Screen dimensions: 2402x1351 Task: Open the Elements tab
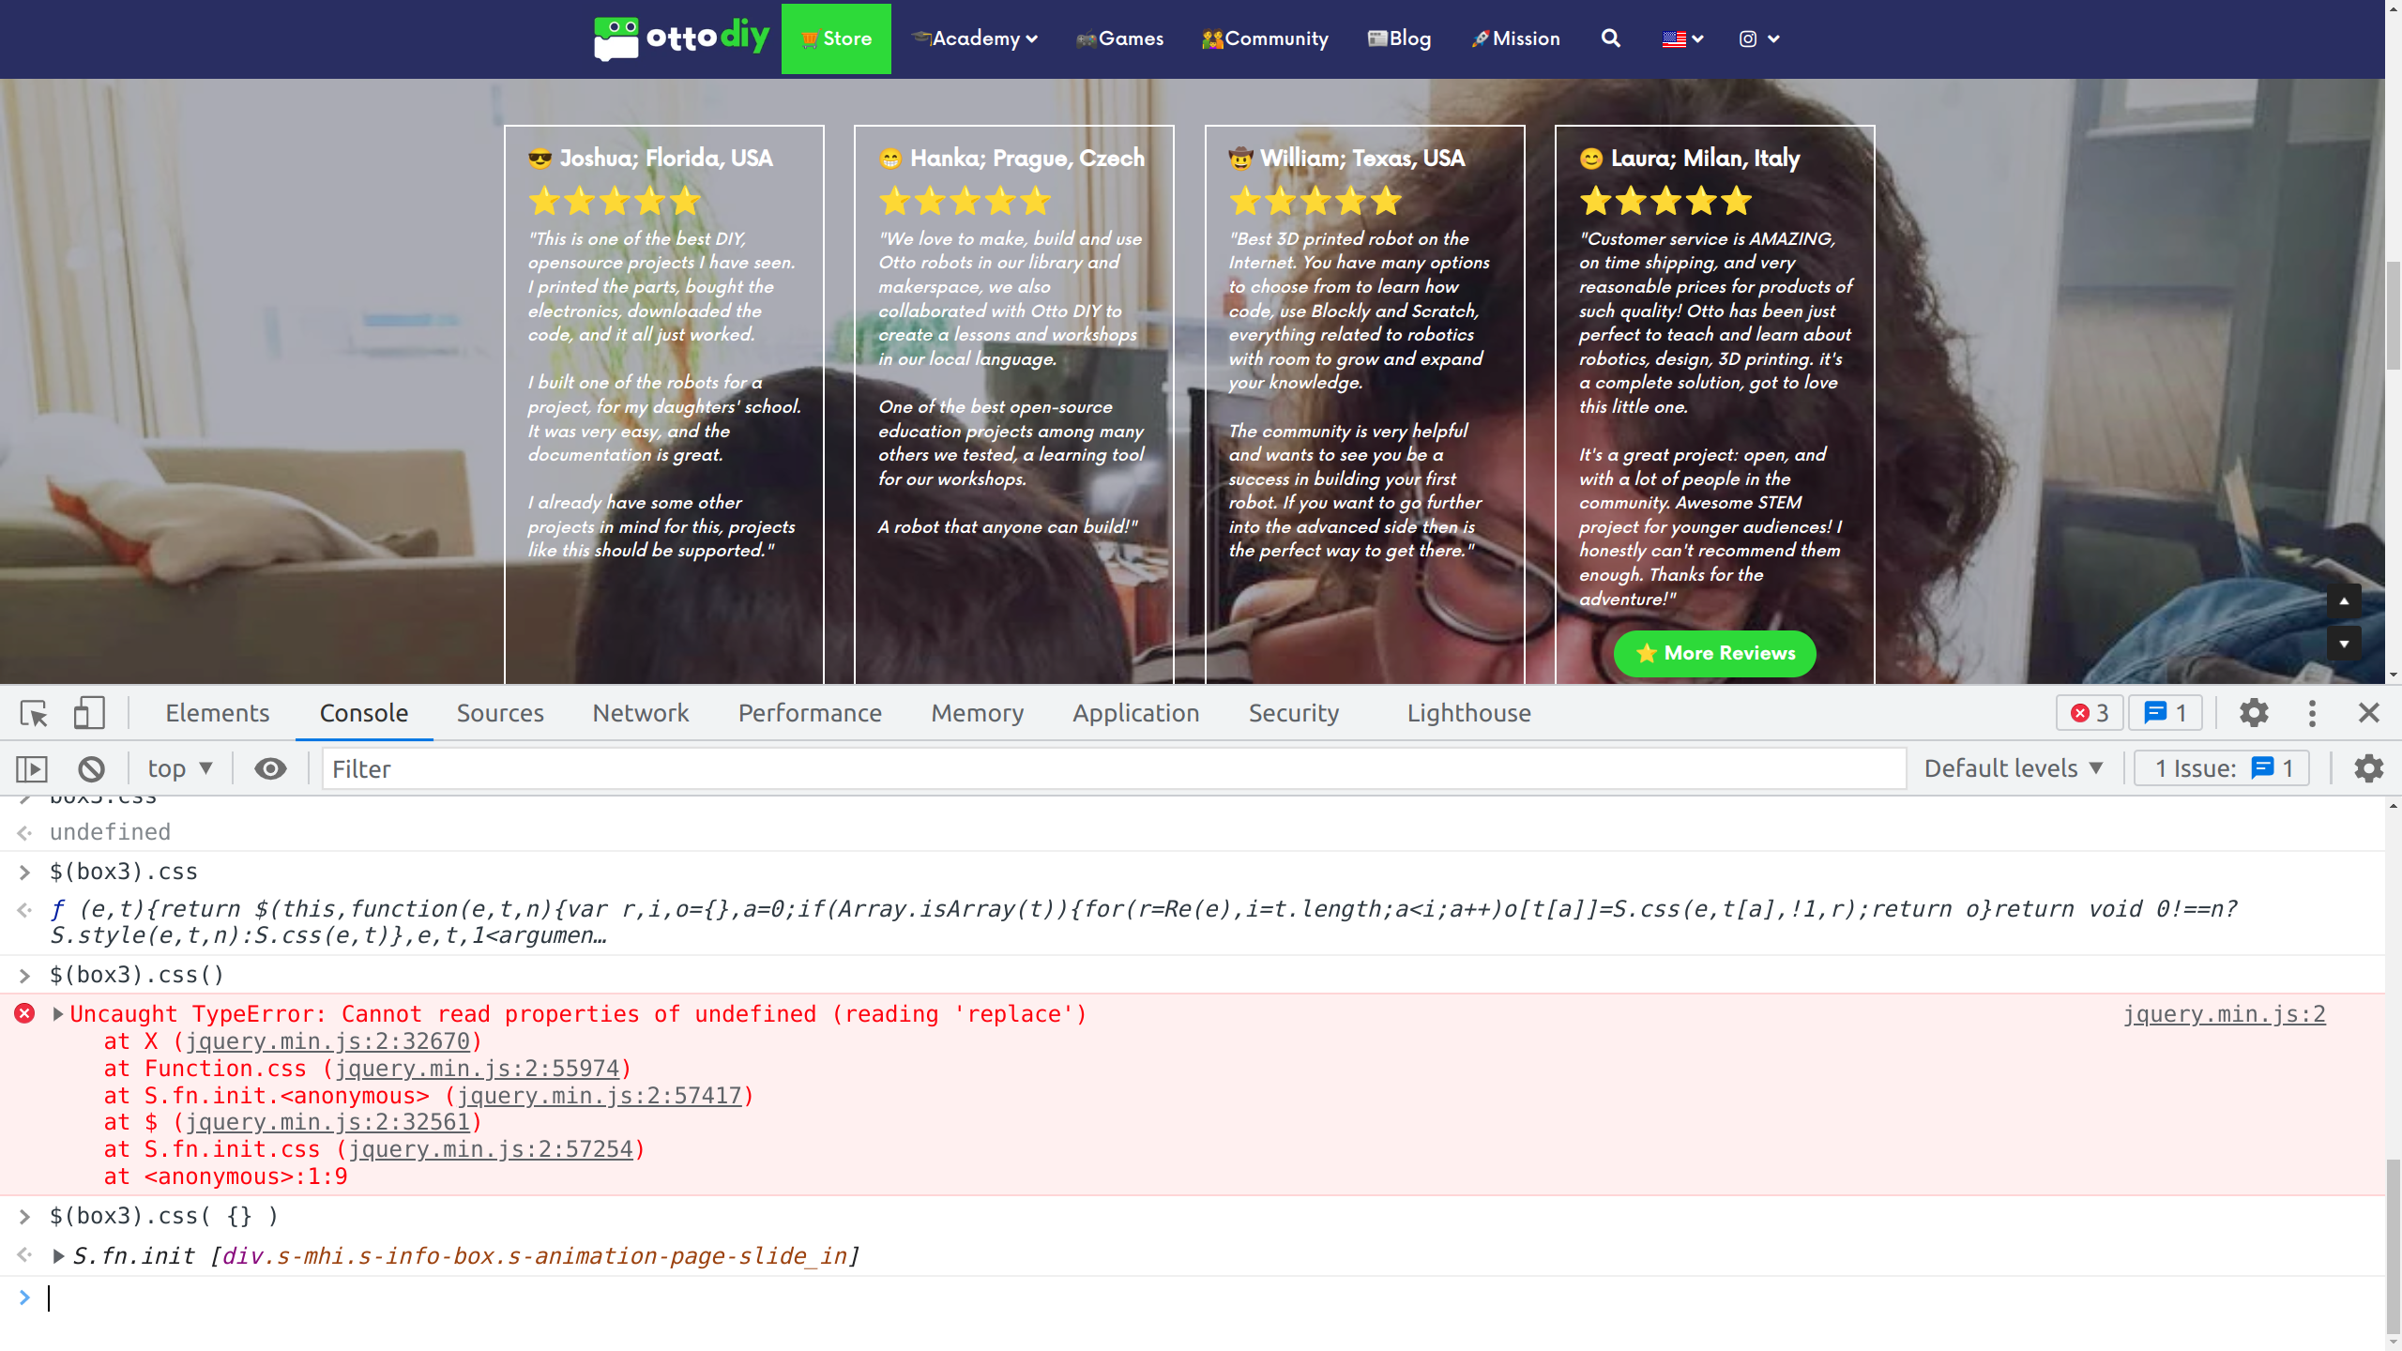217,713
